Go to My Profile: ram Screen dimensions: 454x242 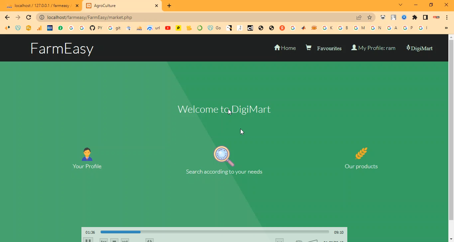tap(377, 48)
